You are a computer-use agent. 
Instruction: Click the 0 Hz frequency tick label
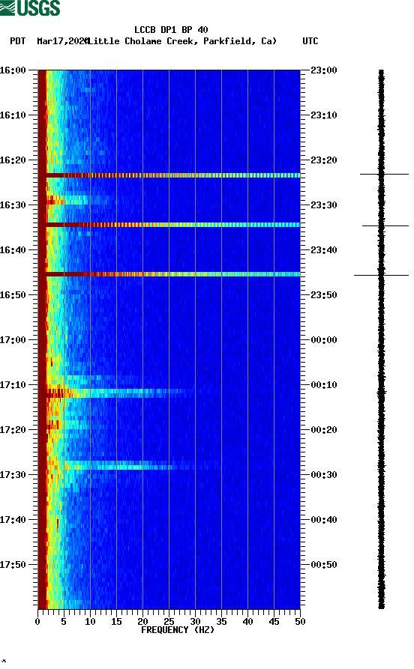pyautogui.click(x=37, y=622)
